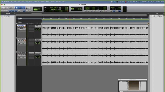Open the AudioSuite menu
Screen dimensions: 165x92
point(36,2)
